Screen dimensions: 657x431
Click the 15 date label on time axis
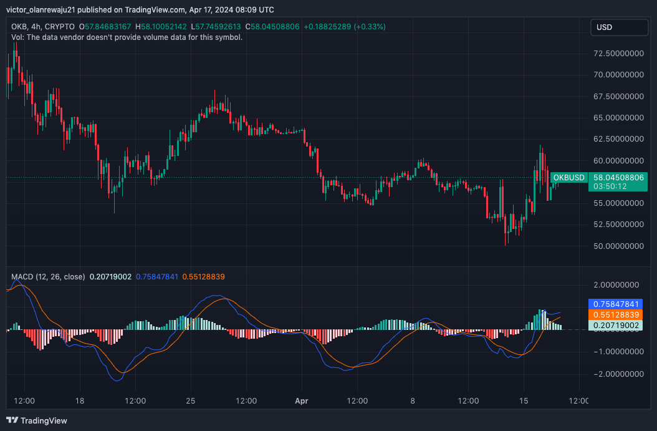tap(524, 401)
